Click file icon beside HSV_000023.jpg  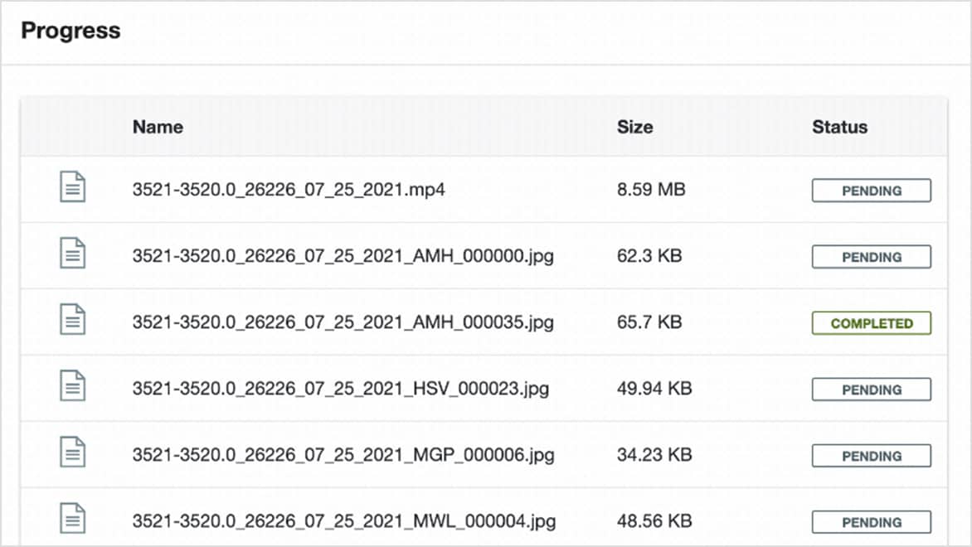[73, 385]
